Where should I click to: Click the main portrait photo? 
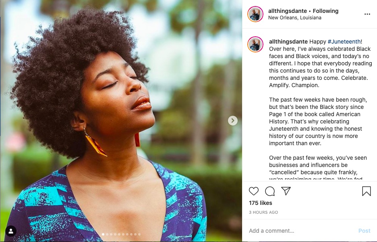tap(121, 121)
